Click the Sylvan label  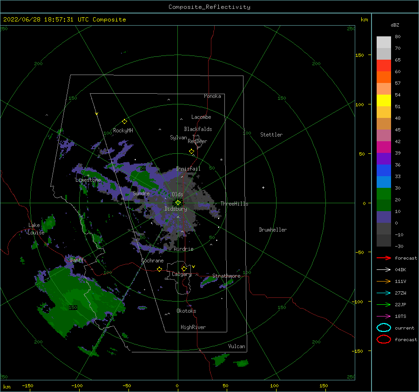178,138
